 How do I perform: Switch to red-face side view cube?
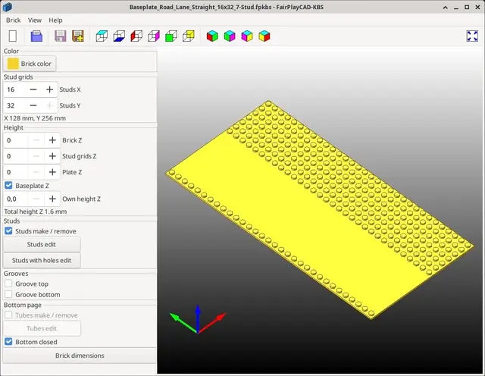point(136,36)
